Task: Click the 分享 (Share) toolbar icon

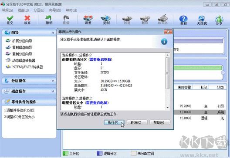Action: point(219,20)
